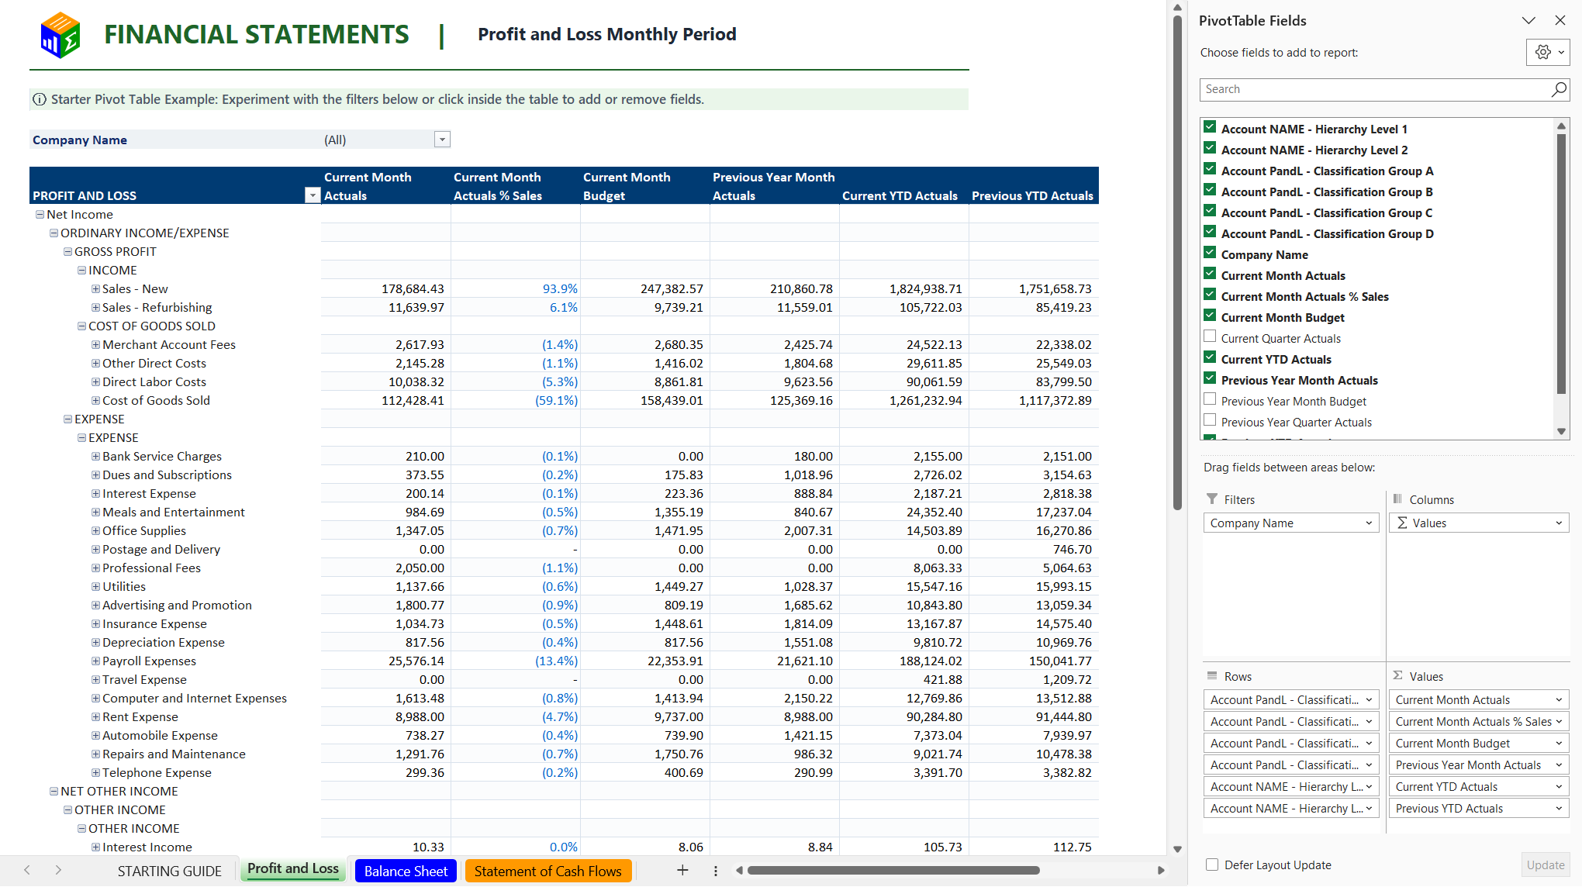Click the Update button
This screenshot has height=887, width=1582.
click(1546, 865)
